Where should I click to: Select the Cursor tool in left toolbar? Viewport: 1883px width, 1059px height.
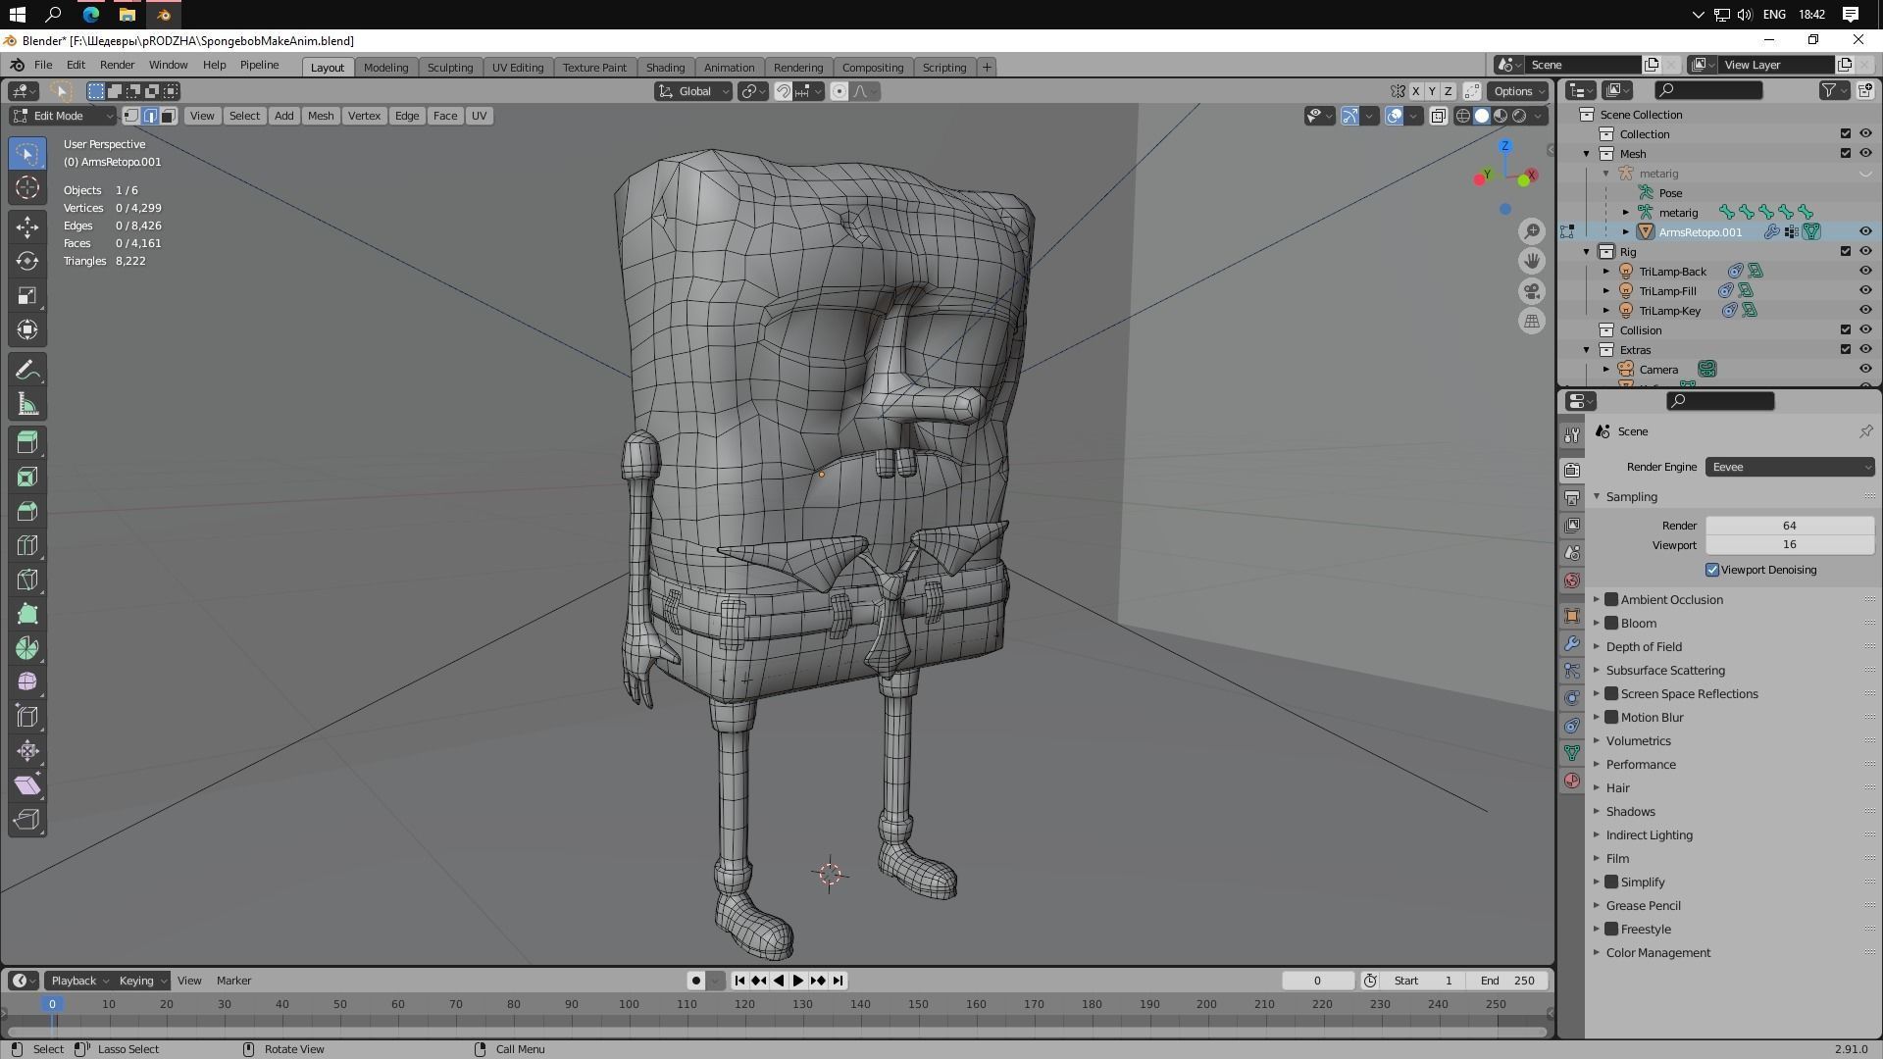[x=27, y=188]
